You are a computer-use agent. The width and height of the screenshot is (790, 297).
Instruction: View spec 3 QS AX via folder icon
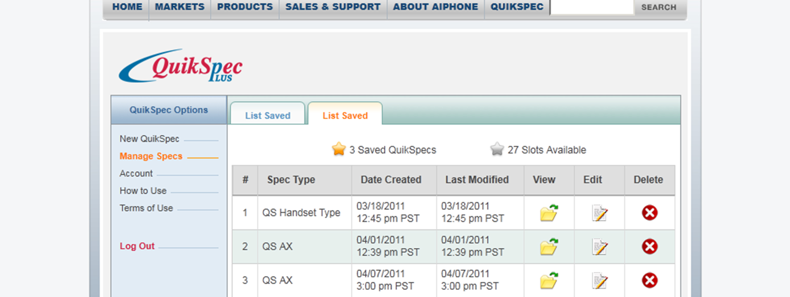tap(549, 280)
